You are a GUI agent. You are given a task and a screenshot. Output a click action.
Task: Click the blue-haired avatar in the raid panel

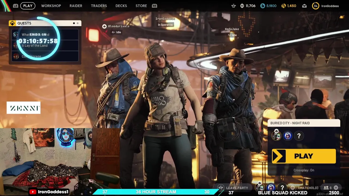pyautogui.click(x=288, y=136)
